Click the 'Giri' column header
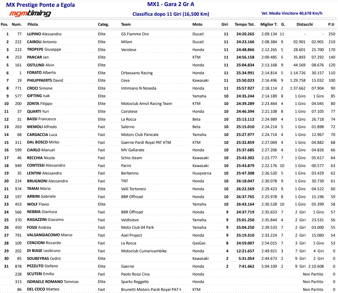The width and height of the screenshot is (338, 293). [x=225, y=24]
